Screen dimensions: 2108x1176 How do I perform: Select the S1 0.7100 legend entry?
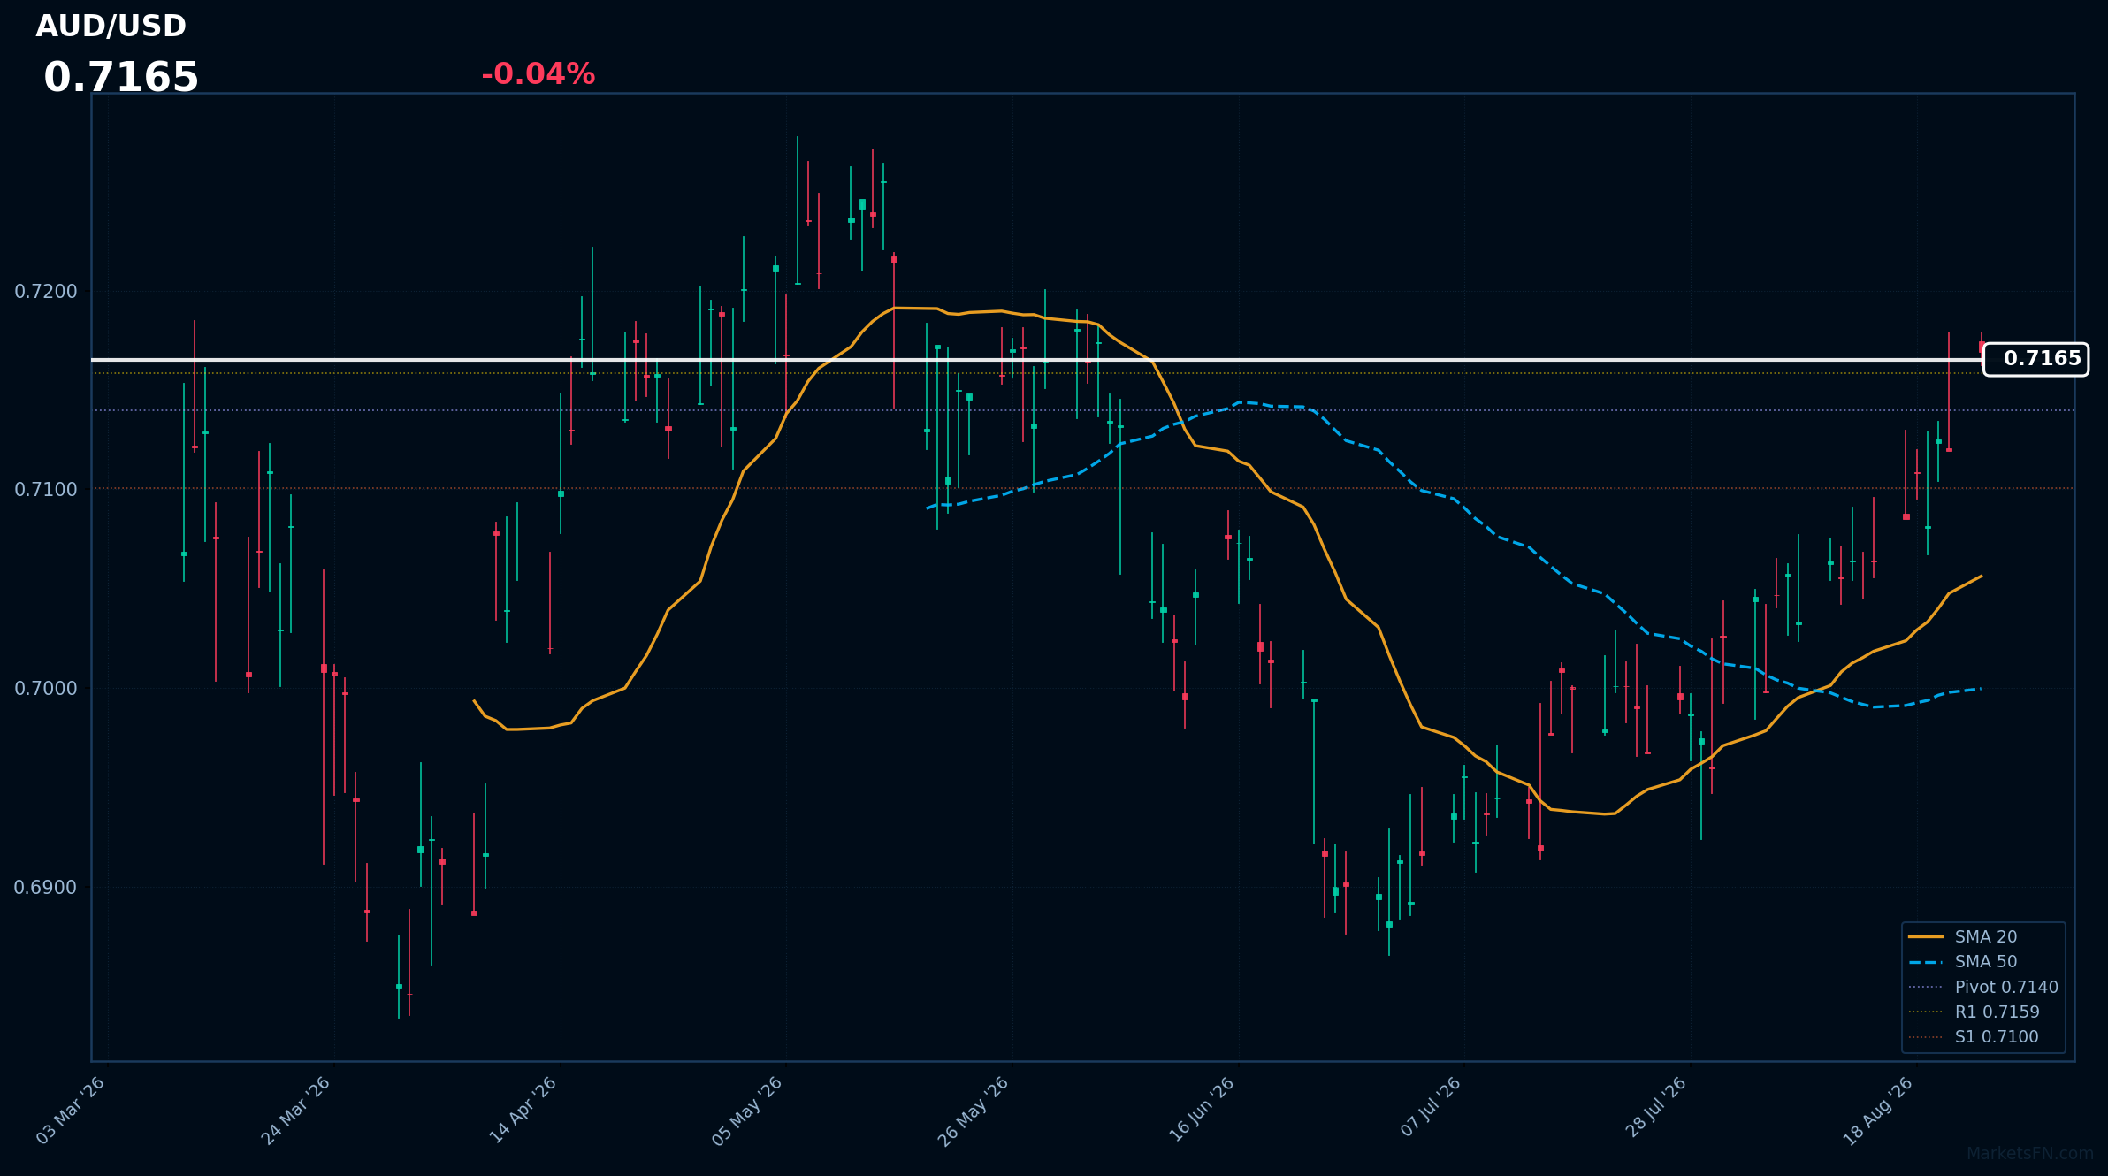1974,1036
